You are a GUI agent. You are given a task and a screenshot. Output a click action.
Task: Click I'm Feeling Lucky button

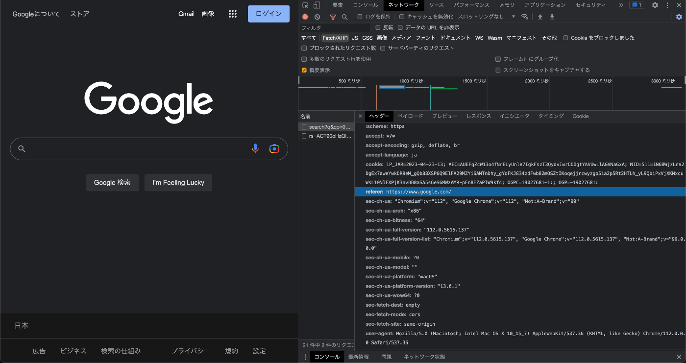(x=178, y=182)
